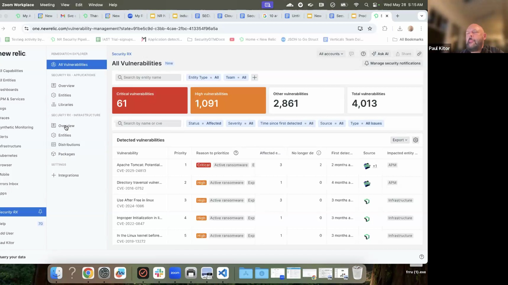
Task: Click the +1 source indicator on Apache Tomcat row
Action: point(375,166)
